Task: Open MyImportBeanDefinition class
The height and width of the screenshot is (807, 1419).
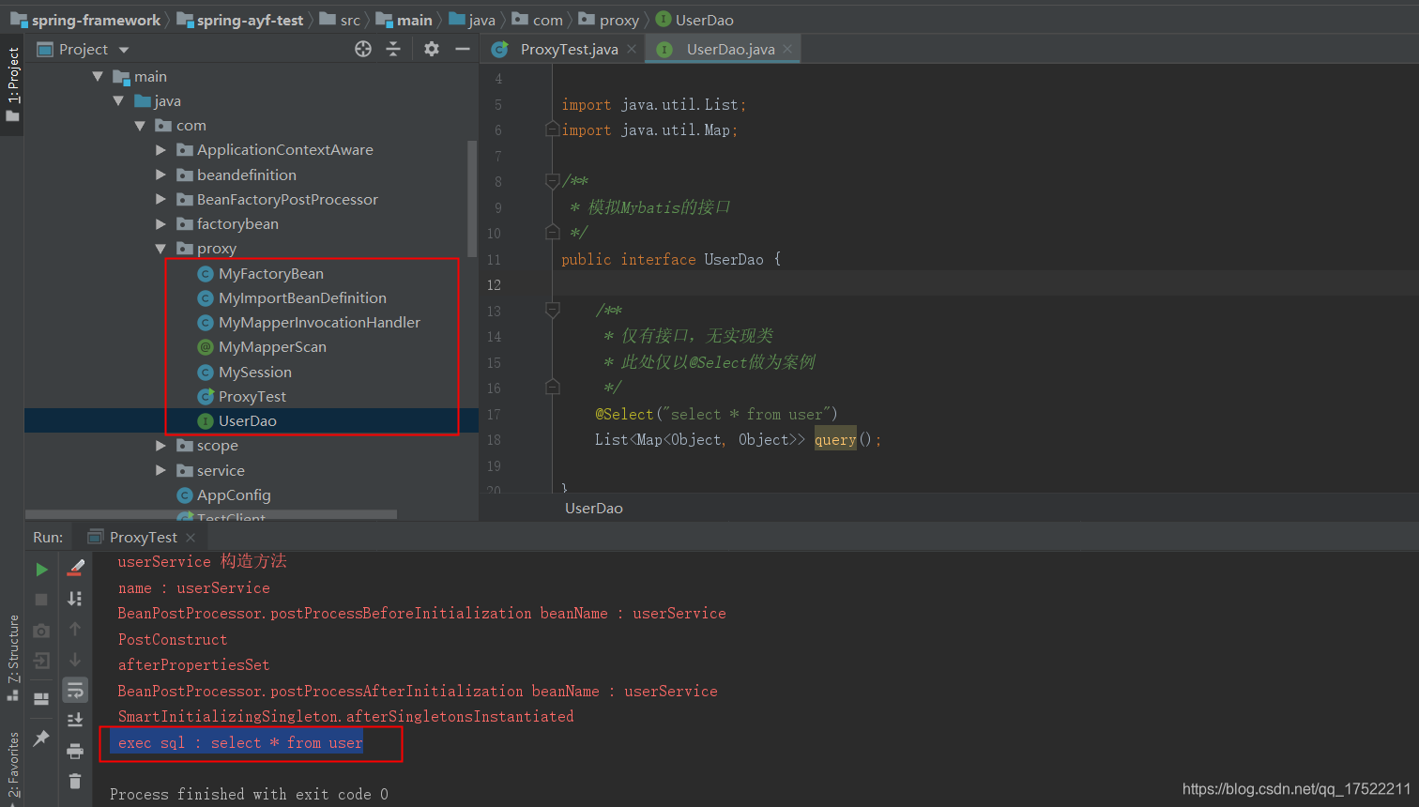Action: coord(302,297)
